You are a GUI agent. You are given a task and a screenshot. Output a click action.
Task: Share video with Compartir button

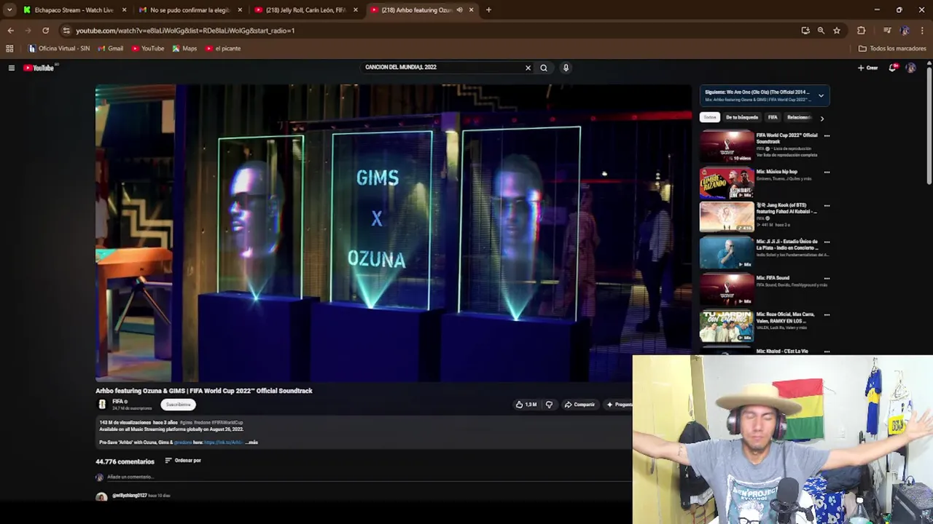pos(579,405)
